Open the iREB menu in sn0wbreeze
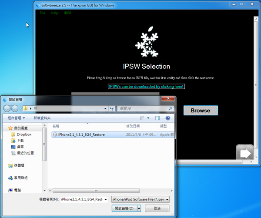 [67, 13]
